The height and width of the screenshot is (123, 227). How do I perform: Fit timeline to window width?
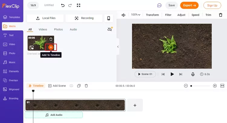coord(222,86)
